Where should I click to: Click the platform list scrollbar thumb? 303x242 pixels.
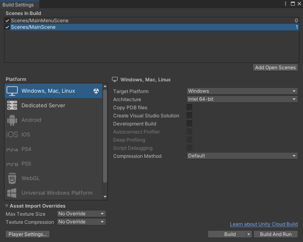point(105,136)
